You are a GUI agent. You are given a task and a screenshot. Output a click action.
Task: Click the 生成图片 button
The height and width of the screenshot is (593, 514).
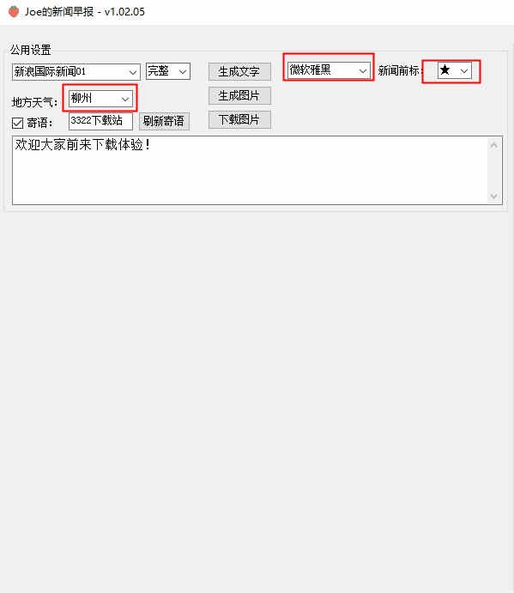pyautogui.click(x=239, y=95)
